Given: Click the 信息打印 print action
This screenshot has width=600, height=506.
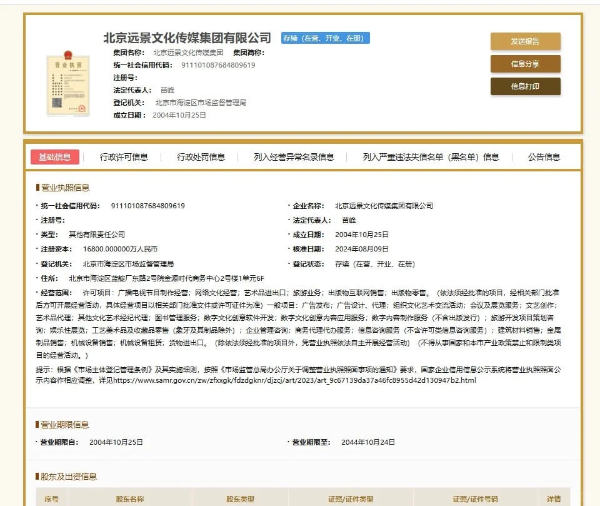Looking at the screenshot, I should click(x=525, y=88).
